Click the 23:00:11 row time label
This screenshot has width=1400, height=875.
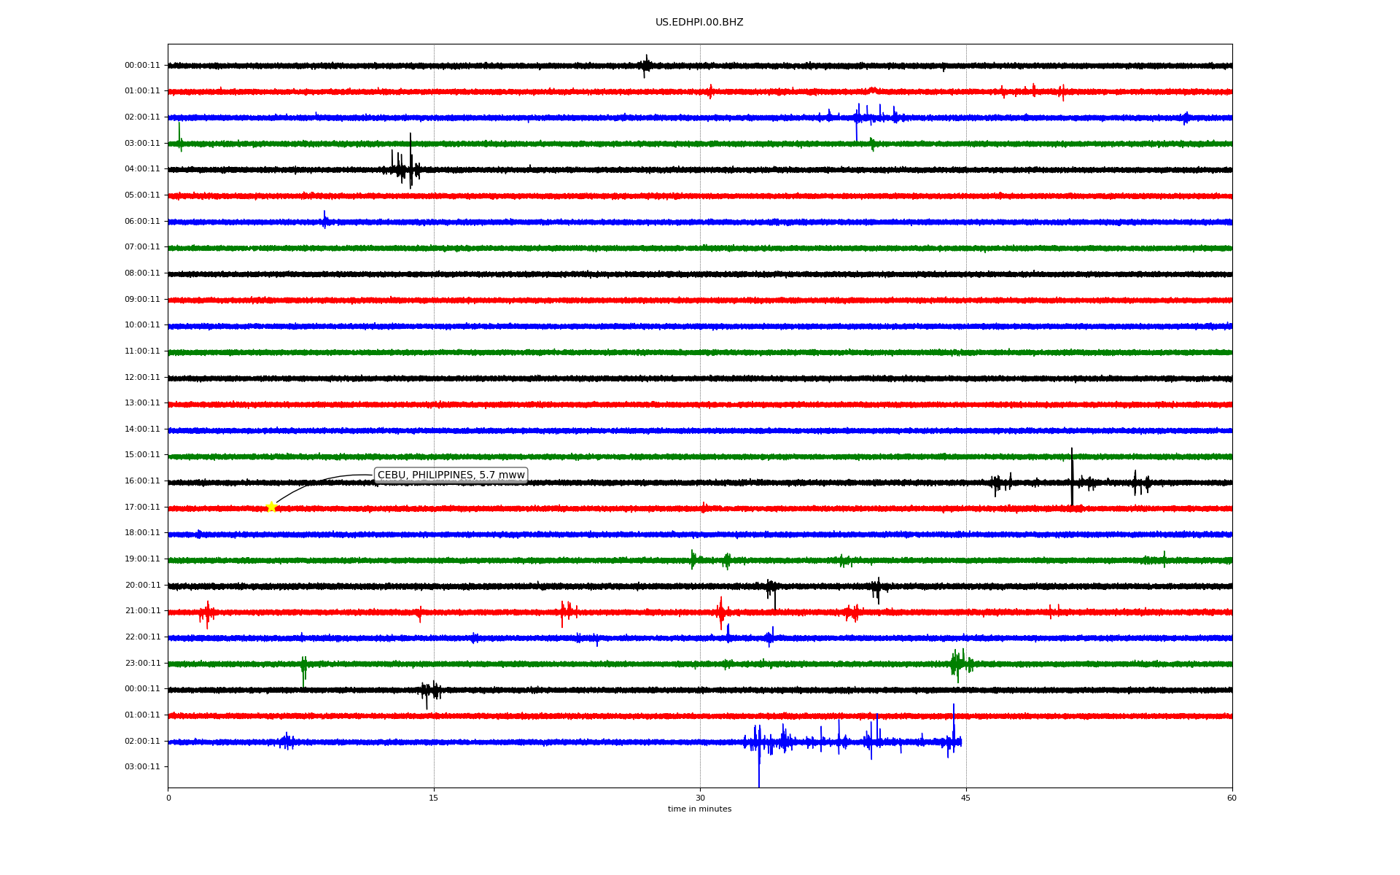point(142,664)
